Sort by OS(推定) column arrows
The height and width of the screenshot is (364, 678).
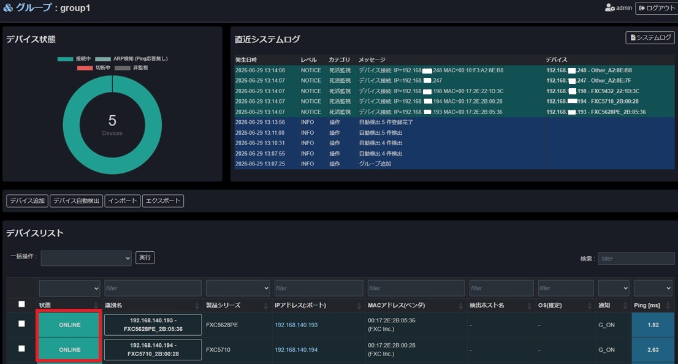(589, 305)
